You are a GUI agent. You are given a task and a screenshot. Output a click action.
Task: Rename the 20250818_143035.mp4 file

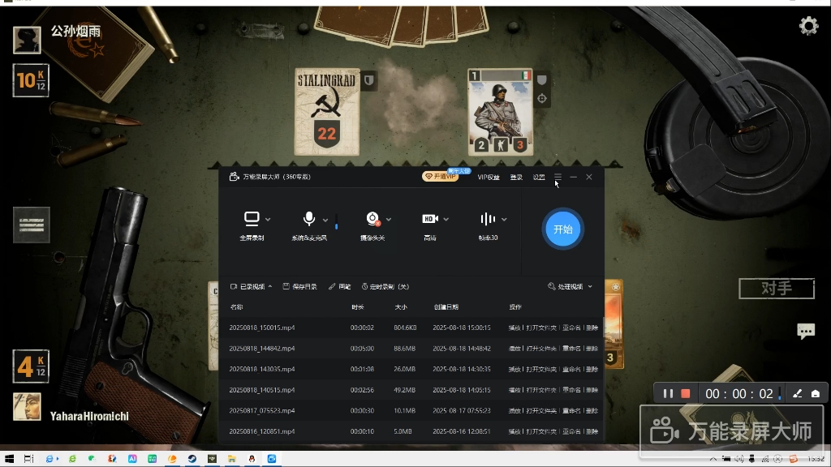(x=571, y=369)
